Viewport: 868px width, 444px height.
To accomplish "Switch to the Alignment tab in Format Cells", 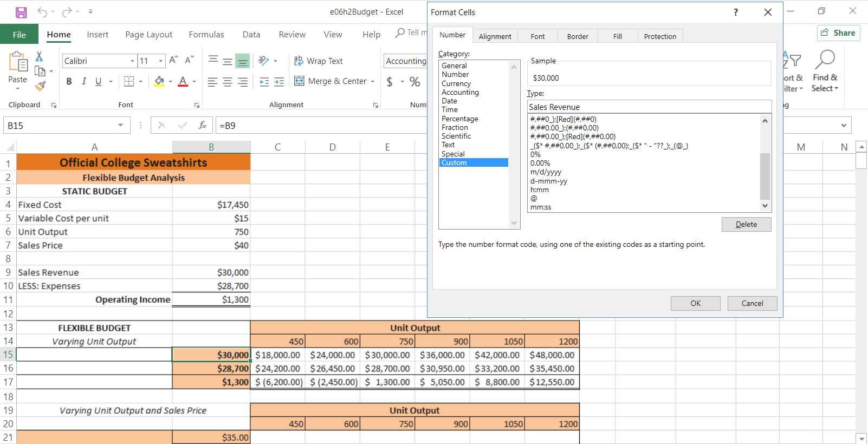I will 495,36.
